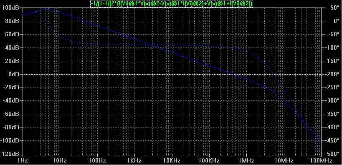The image size is (342, 165).
Task: Click the 50° phase axis label
Action: (334, 7)
